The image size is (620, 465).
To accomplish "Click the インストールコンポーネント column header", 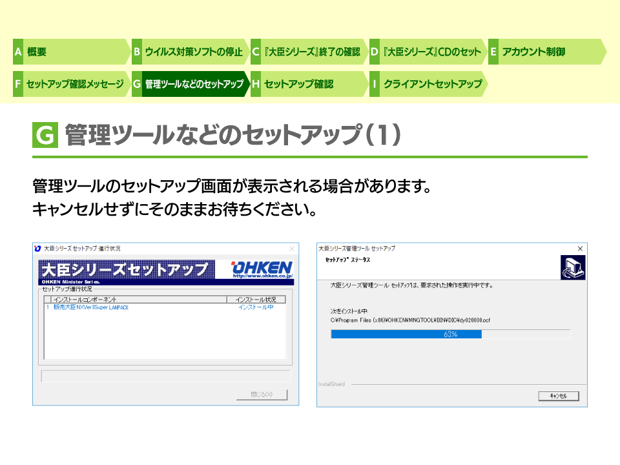I will tap(139, 299).
